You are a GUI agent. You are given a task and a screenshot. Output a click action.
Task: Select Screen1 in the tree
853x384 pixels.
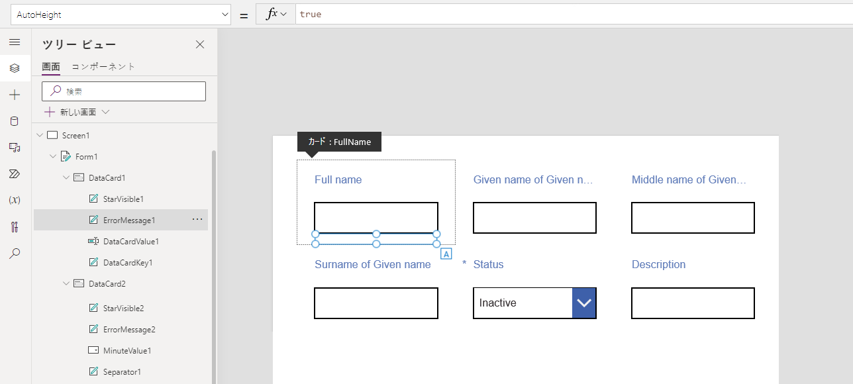[x=75, y=135]
